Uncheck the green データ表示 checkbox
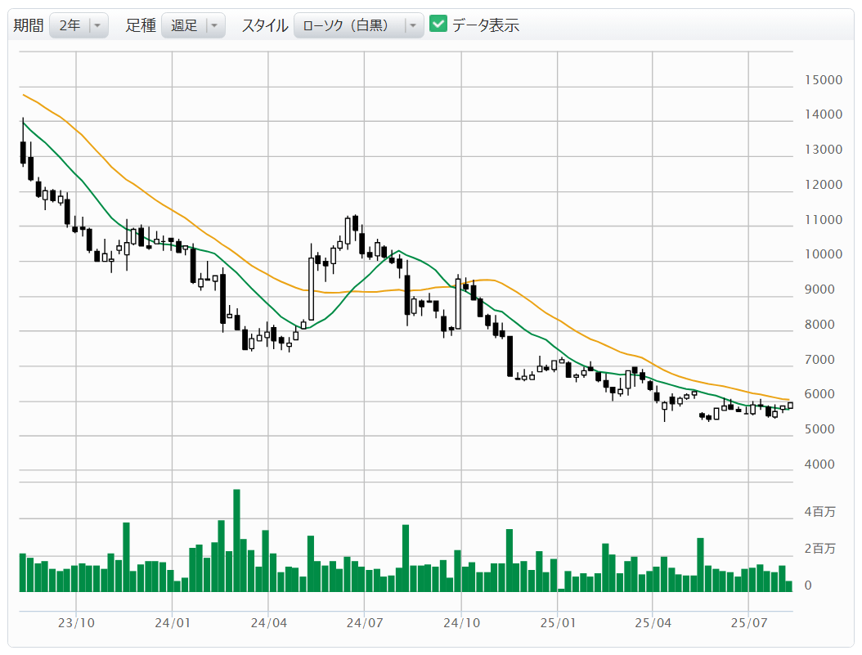 click(x=438, y=25)
